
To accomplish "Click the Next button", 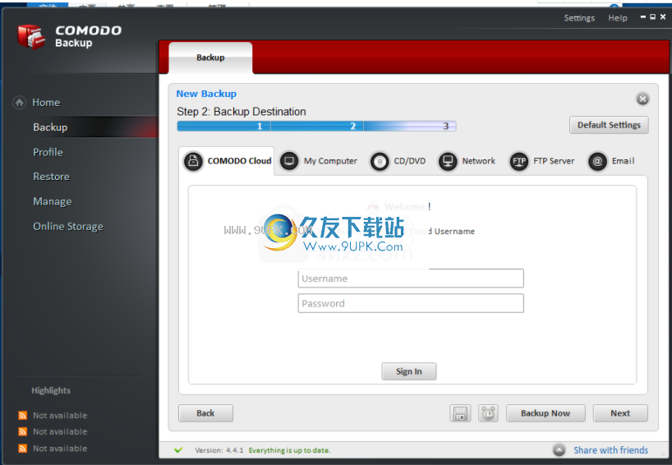I will click(620, 413).
